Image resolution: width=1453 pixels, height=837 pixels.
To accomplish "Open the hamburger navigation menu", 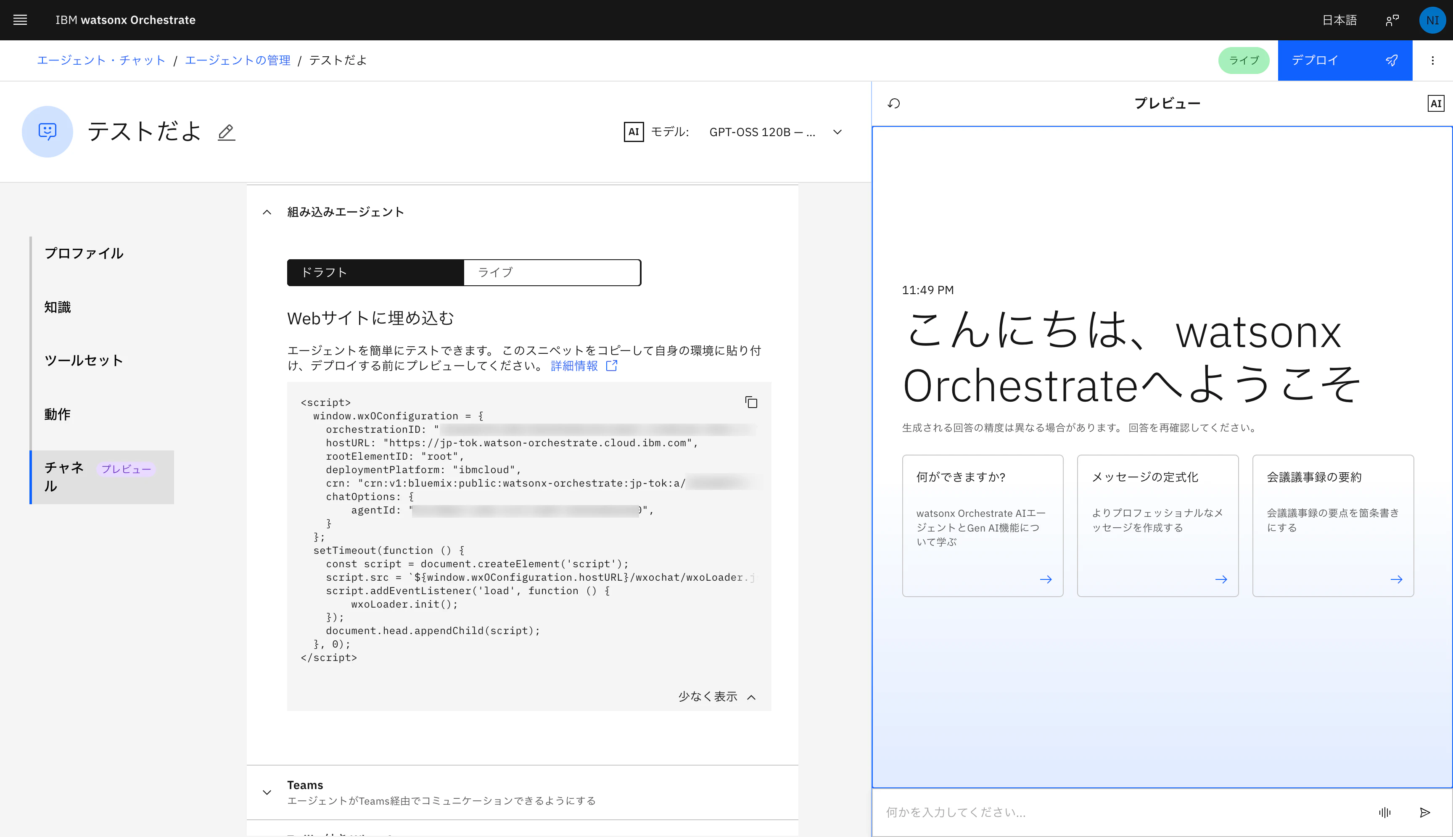I will [20, 20].
